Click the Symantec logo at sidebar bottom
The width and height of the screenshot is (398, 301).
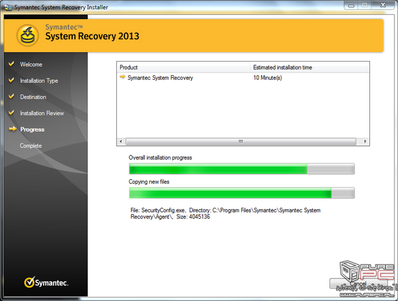tap(46, 282)
